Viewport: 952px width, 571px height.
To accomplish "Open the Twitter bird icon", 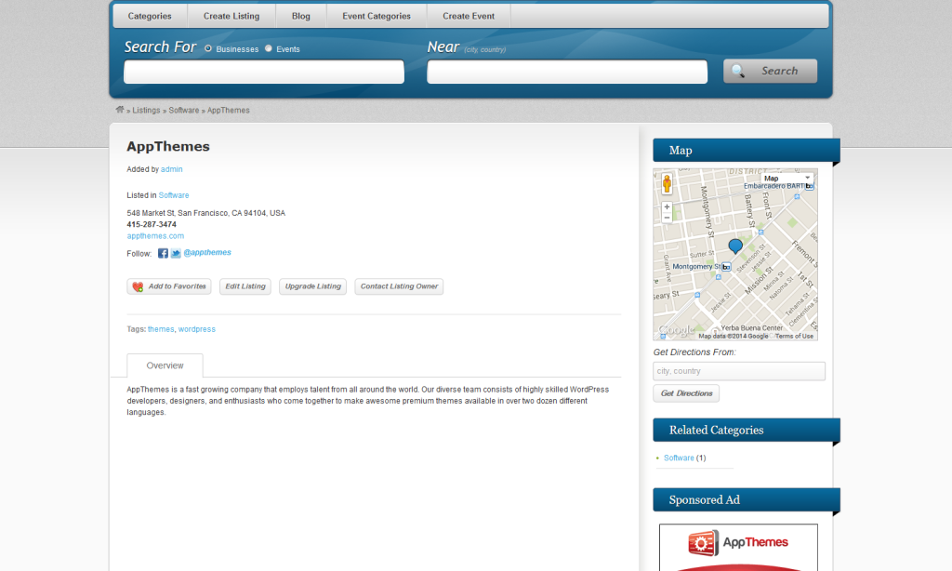I will 176,253.
